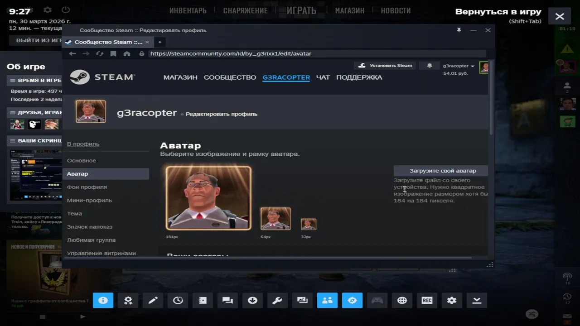This screenshot has width=580, height=326.
Task: Open notifications bell on Steam page
Action: (x=429, y=66)
